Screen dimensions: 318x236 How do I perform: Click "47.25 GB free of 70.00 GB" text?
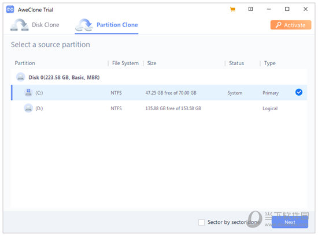coord(171,93)
